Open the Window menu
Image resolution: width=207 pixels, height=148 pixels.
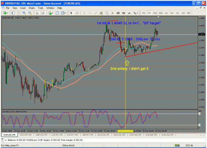point(50,8)
